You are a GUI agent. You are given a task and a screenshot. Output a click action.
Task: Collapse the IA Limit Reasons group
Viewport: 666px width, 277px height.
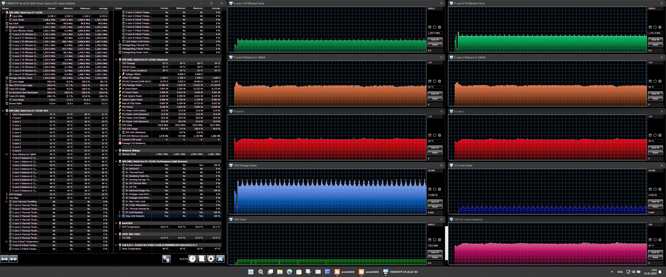[119, 165]
